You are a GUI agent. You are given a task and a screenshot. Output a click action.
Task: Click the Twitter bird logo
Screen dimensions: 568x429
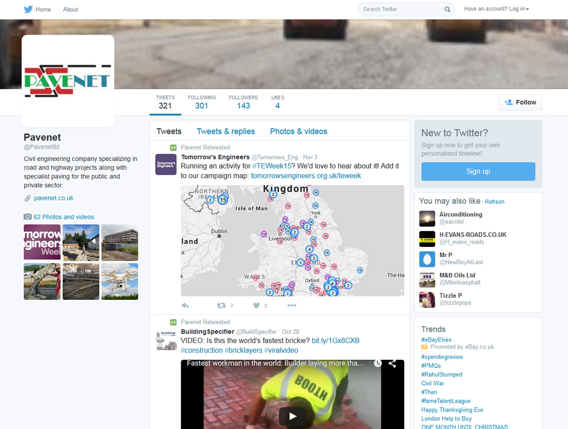pos(28,9)
